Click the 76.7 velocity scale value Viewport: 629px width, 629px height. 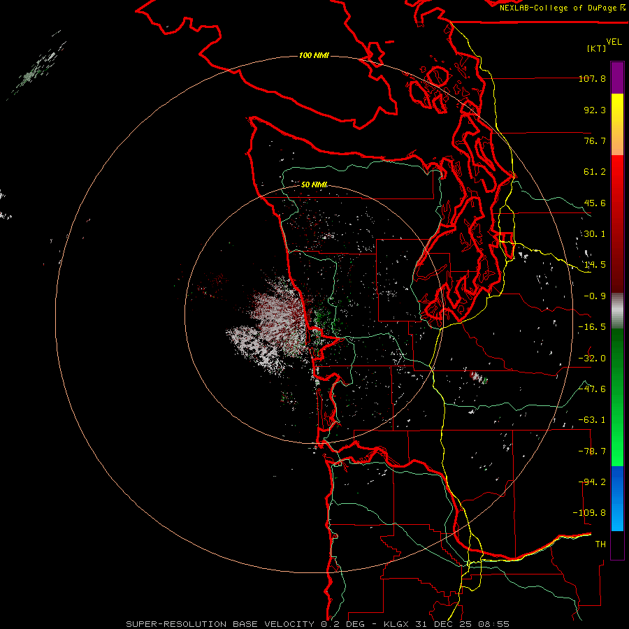(x=595, y=140)
